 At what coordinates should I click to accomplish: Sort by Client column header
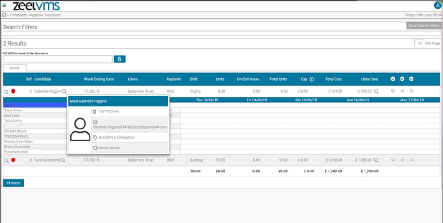(133, 79)
